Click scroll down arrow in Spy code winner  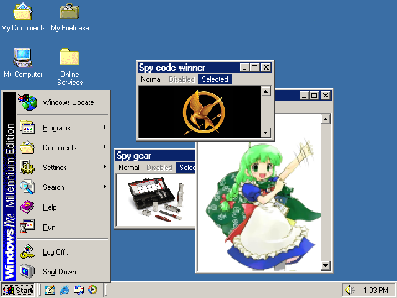pyautogui.click(x=266, y=132)
